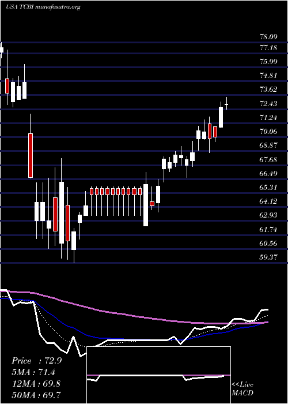This screenshot has height=404, width=288.
Task: Click the 77.18 price level label
Action: pos(268,48)
